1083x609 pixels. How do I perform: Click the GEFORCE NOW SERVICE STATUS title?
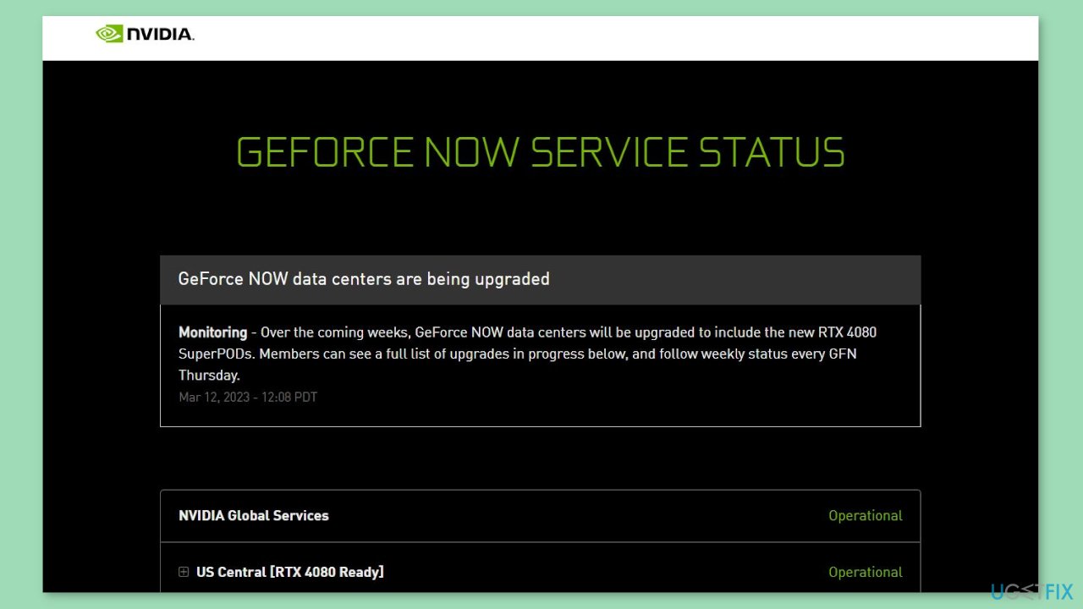coord(541,152)
